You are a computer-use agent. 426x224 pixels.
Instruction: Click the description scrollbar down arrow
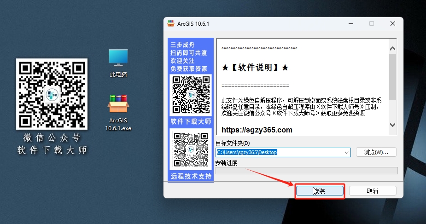click(392, 125)
